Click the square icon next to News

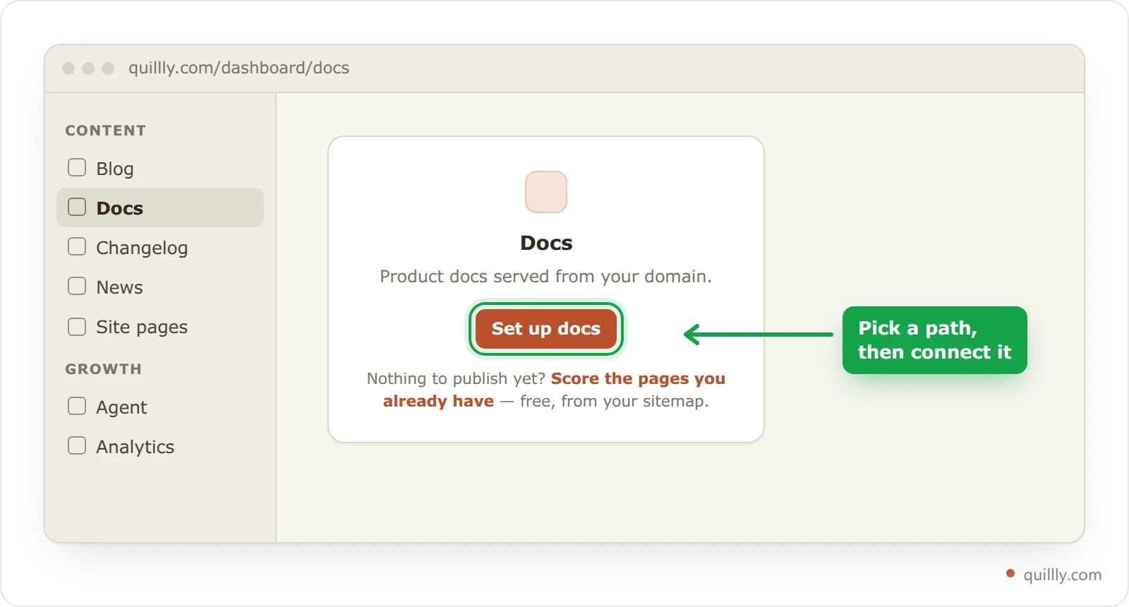coord(77,286)
